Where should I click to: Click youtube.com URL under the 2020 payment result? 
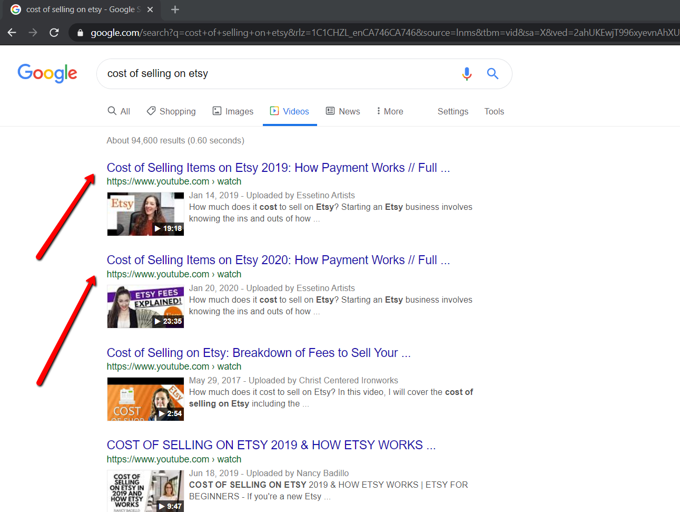(x=174, y=274)
